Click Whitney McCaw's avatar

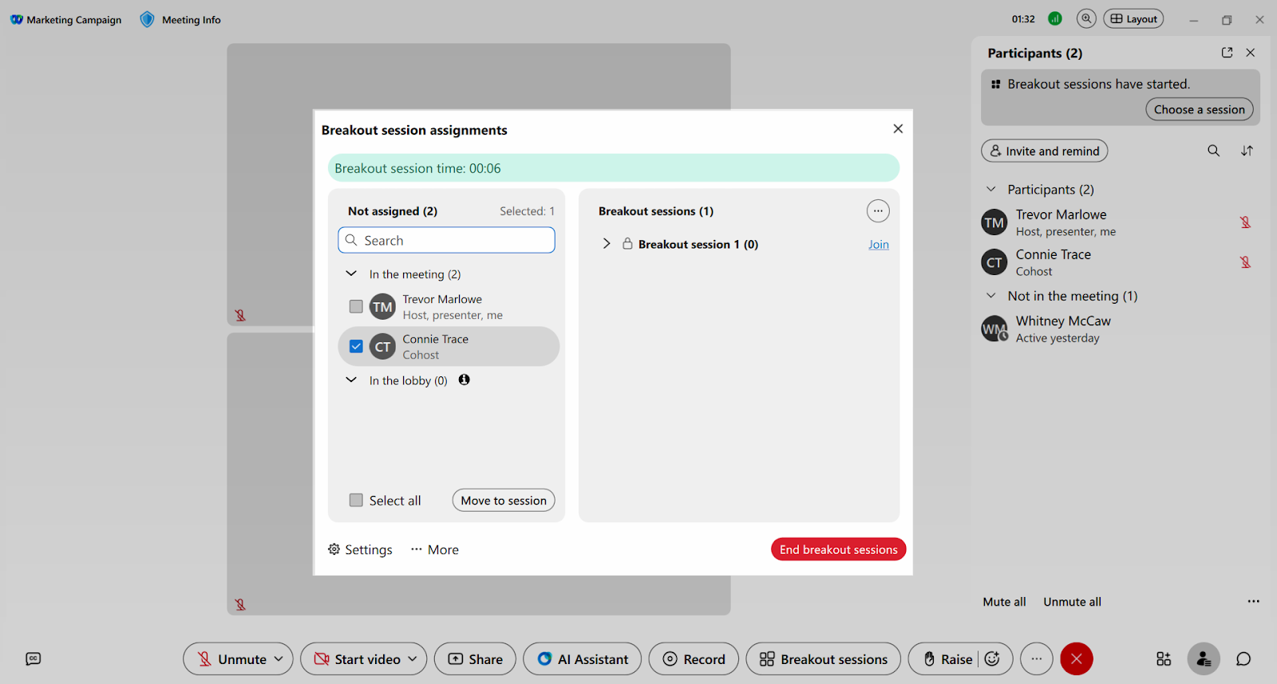pos(994,328)
